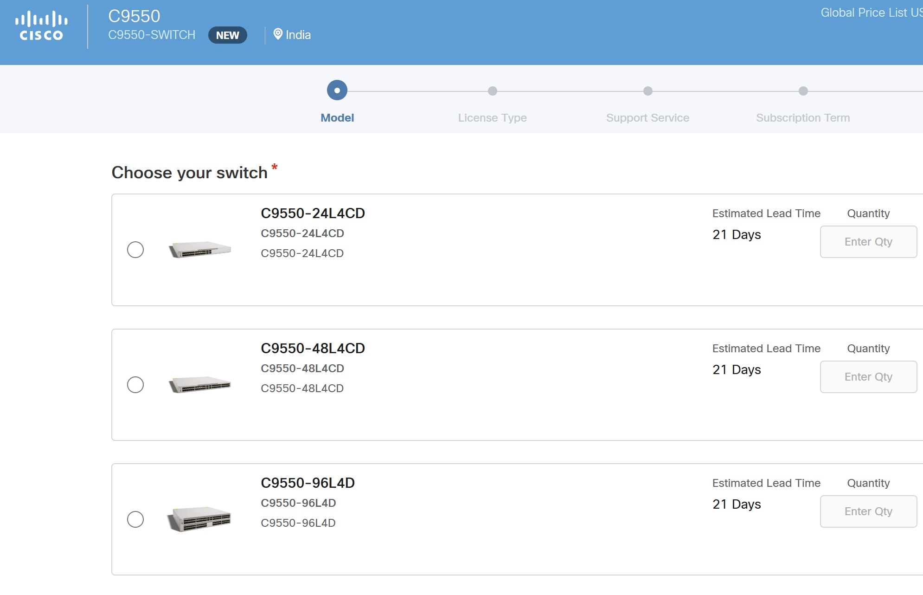Click the Cisco logo

click(x=41, y=26)
